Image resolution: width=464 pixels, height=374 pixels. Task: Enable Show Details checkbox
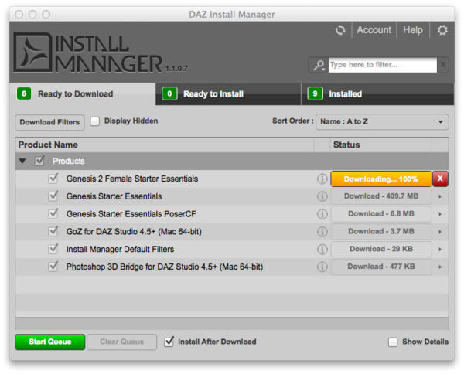[x=393, y=342]
